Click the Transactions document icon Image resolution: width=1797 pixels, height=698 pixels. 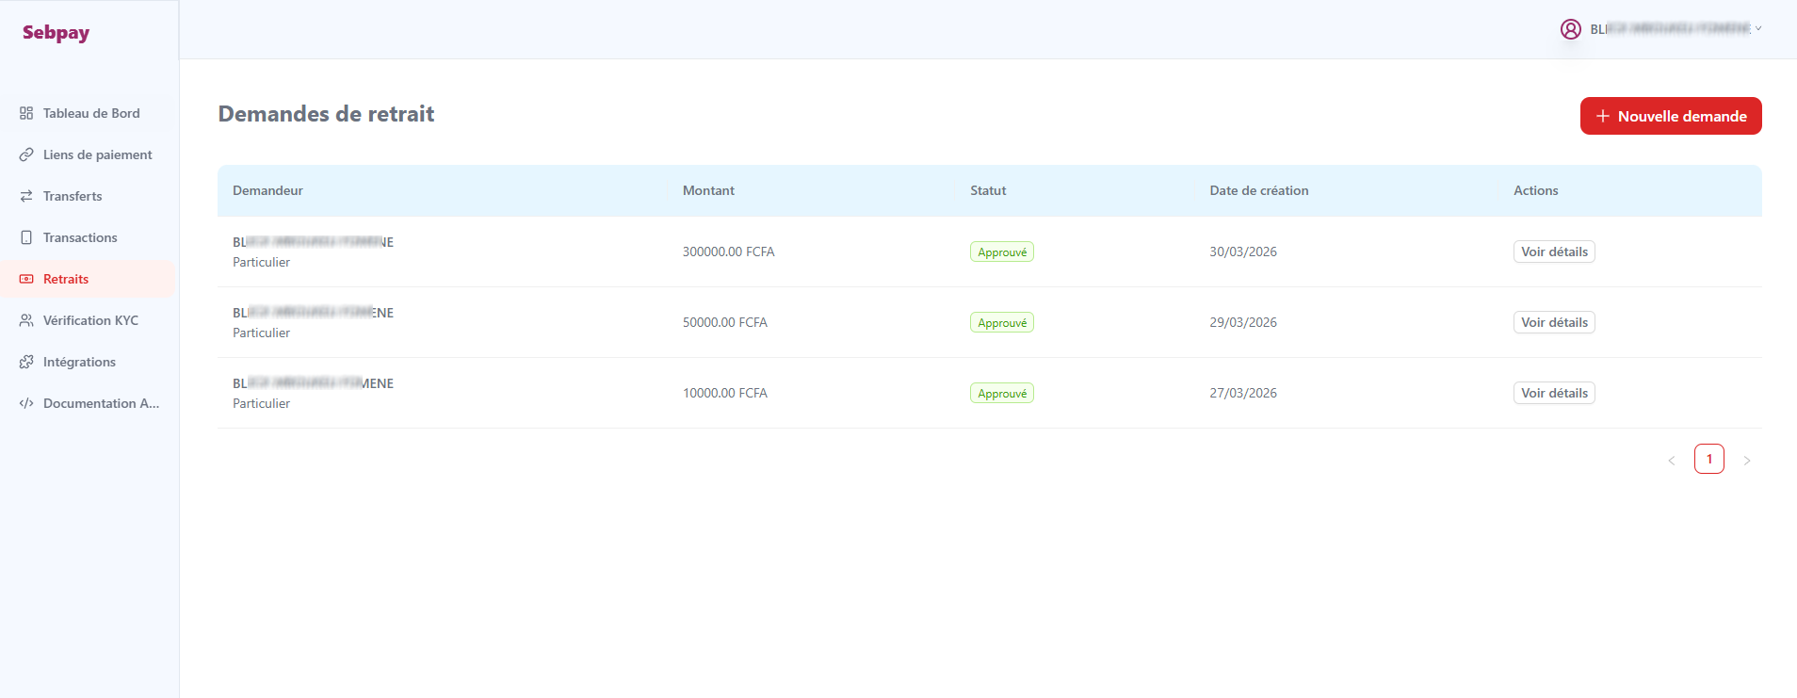(26, 237)
